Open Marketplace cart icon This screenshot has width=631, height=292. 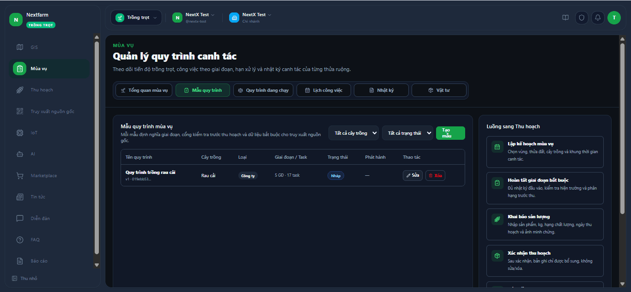coord(20,176)
